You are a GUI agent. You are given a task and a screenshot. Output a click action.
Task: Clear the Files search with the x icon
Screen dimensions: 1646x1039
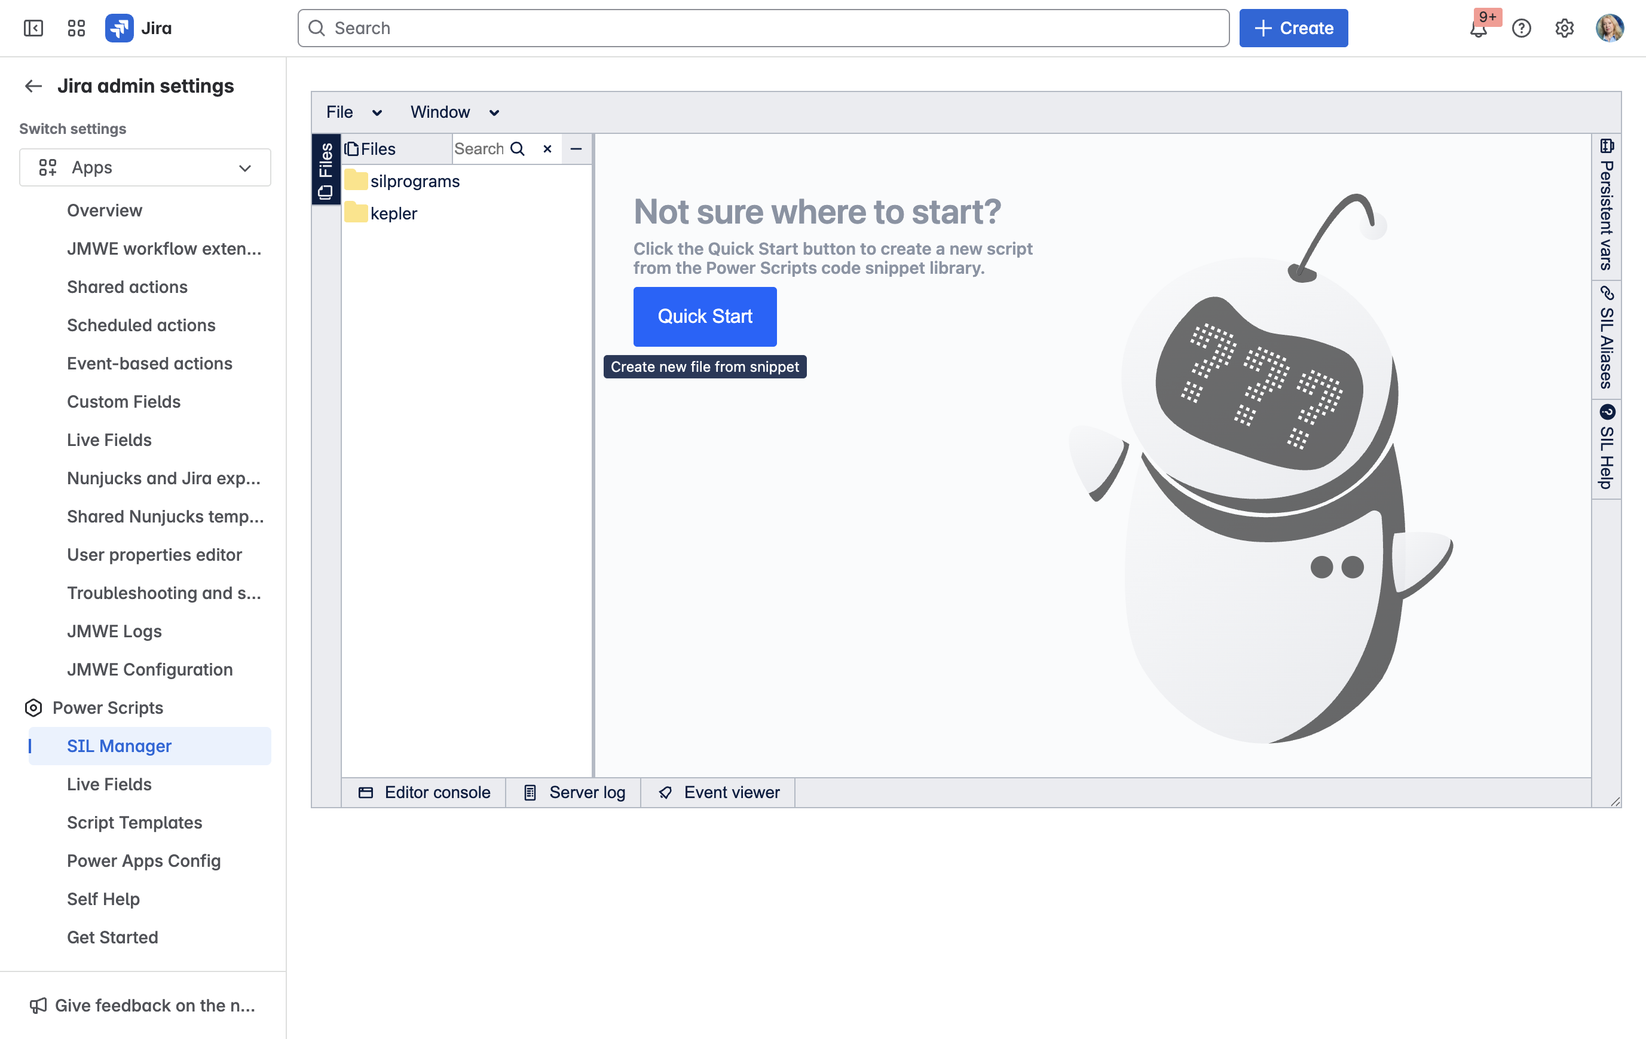547,149
